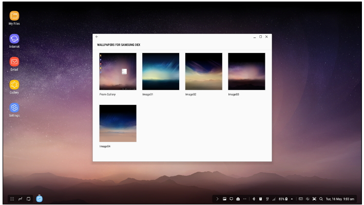The width and height of the screenshot is (364, 205).
Task: Click the Image02 label
Action: click(190, 95)
